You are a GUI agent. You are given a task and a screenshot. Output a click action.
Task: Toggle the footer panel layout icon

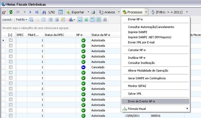tap(80, 20)
